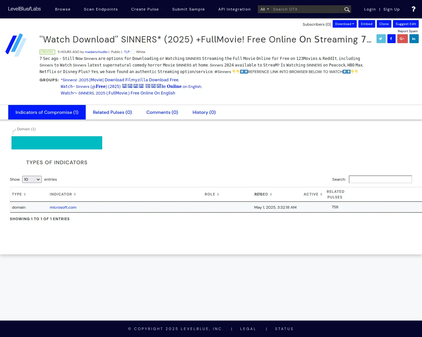Share pulse on Facebook
Image resolution: width=422 pixels, height=337 pixels.
[391, 39]
